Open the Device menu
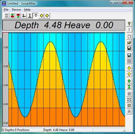The width and height of the screenshot is (135, 134). click(x=16, y=10)
